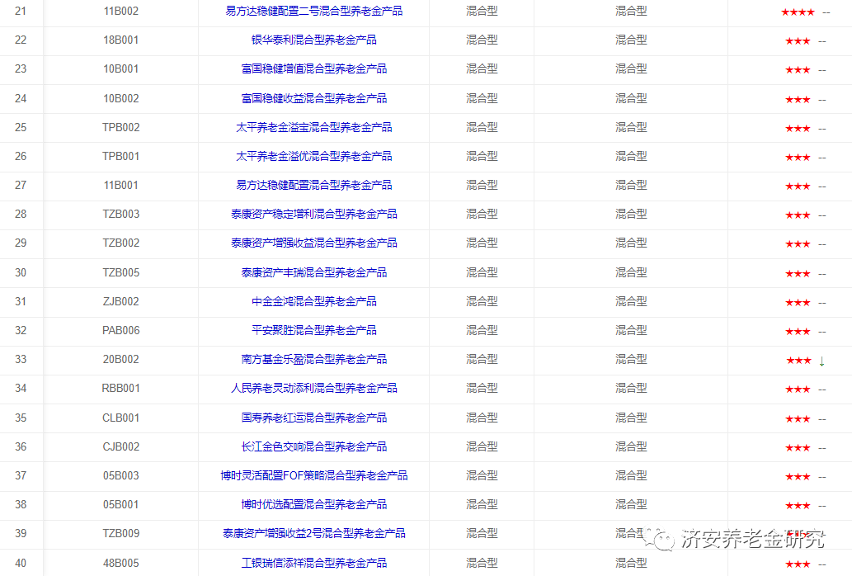Select product code TZB009
The width and height of the screenshot is (852, 576).
[120, 533]
